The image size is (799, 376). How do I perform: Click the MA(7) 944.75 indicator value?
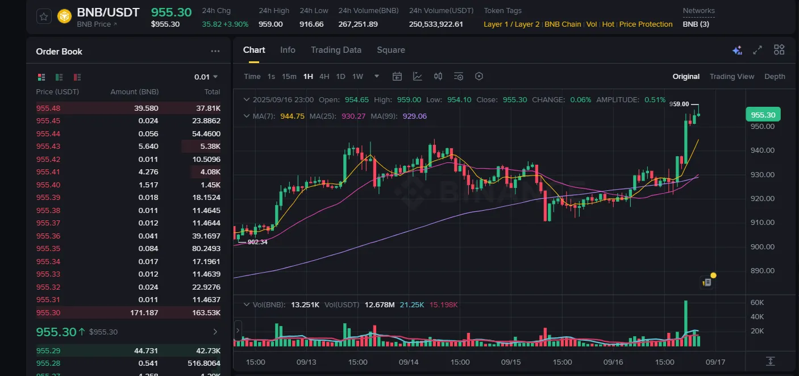pyautogui.click(x=293, y=116)
